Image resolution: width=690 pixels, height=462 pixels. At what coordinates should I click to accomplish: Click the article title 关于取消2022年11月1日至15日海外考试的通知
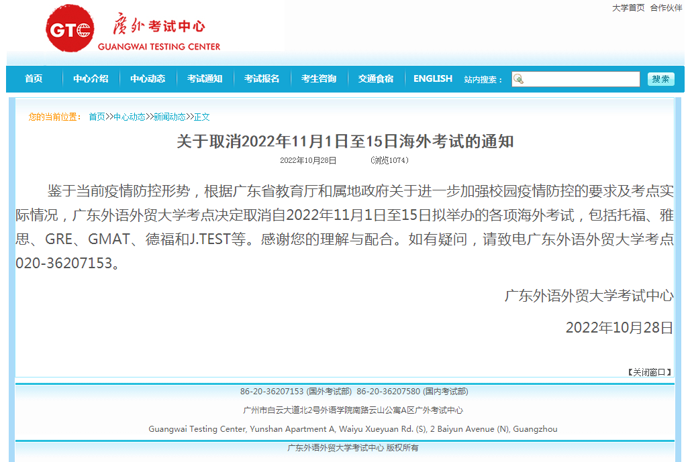(346, 141)
